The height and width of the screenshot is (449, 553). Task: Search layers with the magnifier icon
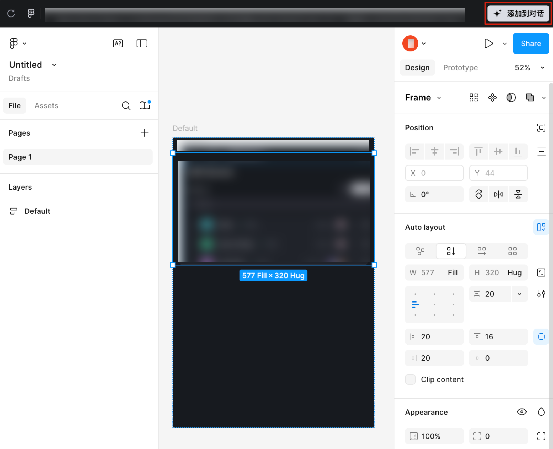point(126,106)
